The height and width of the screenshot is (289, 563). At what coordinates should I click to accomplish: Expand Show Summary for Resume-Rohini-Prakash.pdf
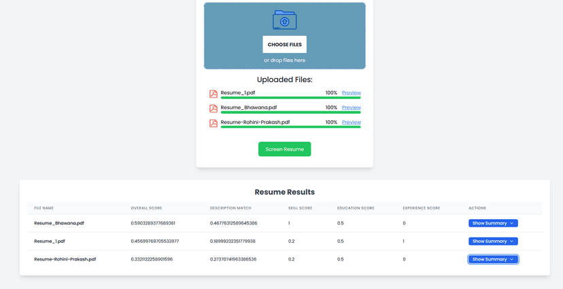coord(493,259)
